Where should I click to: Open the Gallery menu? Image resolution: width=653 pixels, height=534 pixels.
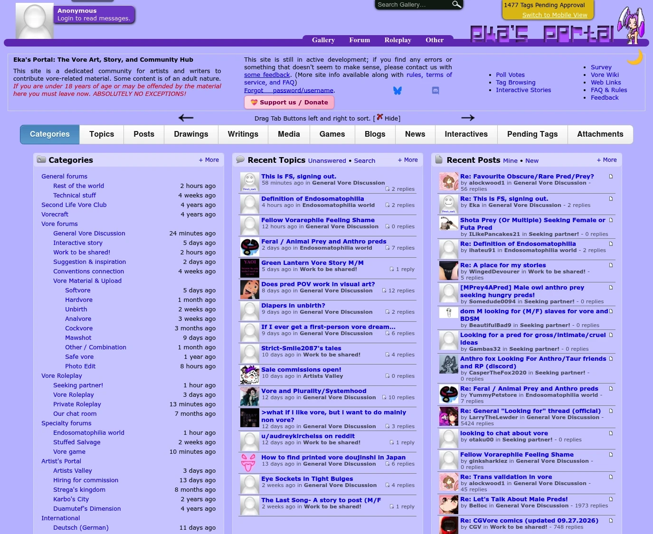click(x=323, y=40)
